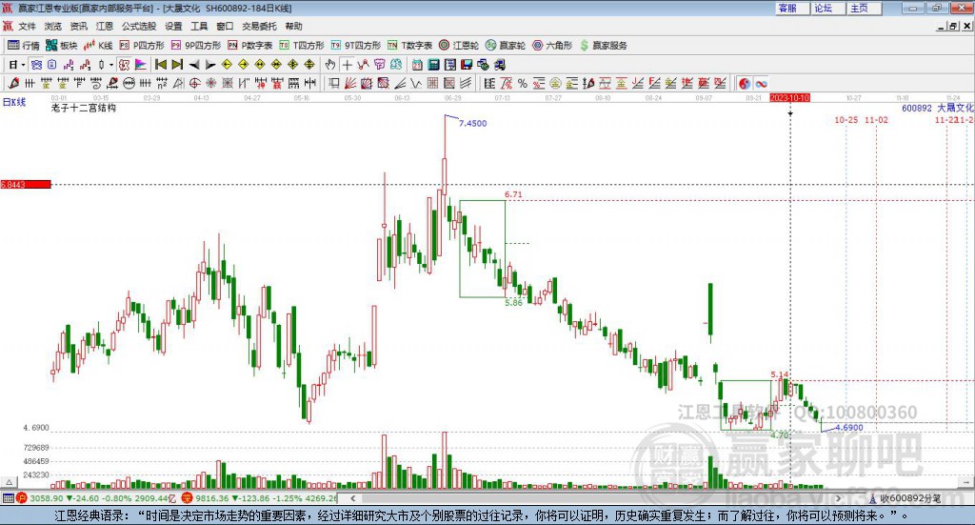975x525 pixels.
Task: Click the 老子十二宫结构 chart title
Action: coord(84,109)
